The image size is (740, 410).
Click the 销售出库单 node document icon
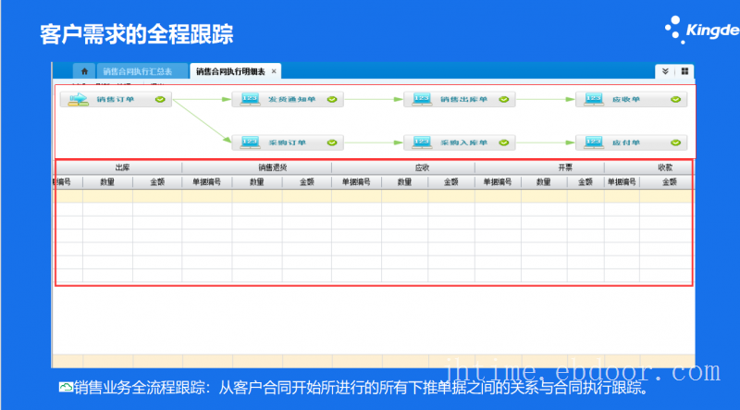pos(422,99)
